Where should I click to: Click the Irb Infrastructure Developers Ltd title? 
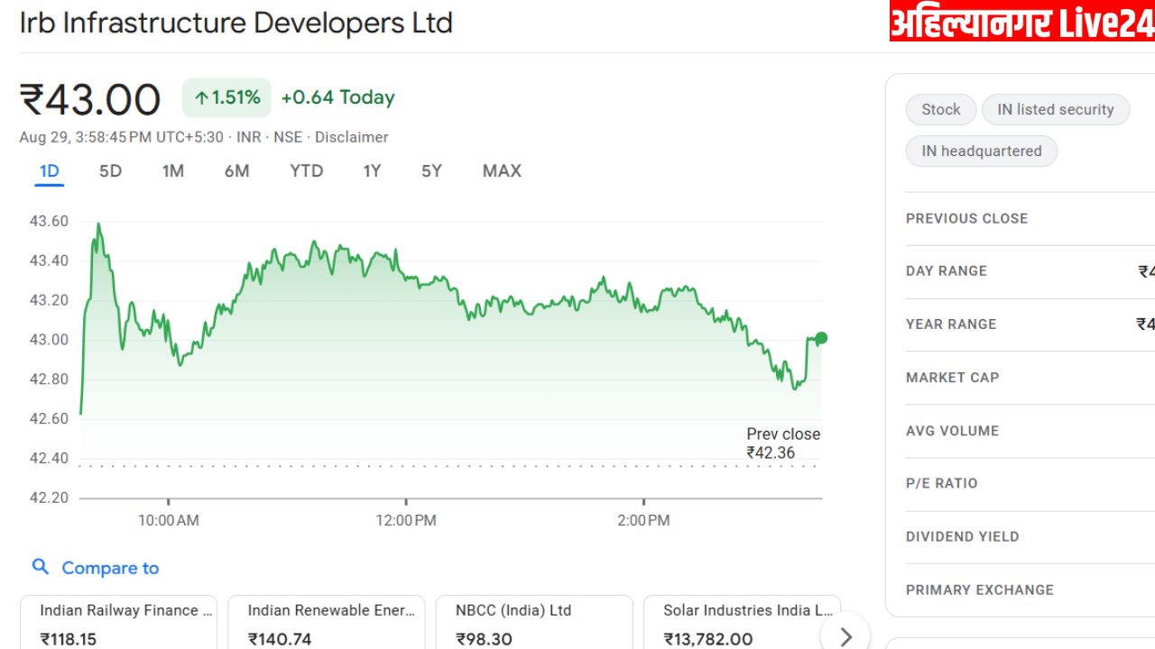(x=236, y=23)
